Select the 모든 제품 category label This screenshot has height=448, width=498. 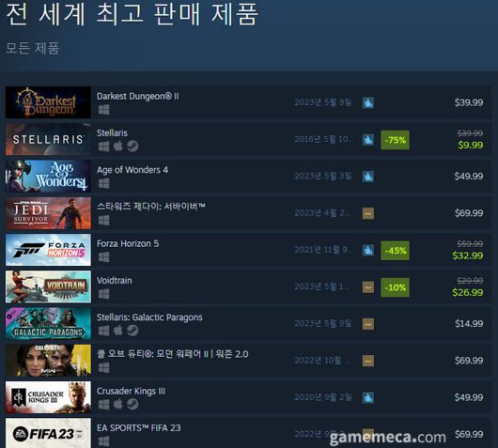click(32, 48)
